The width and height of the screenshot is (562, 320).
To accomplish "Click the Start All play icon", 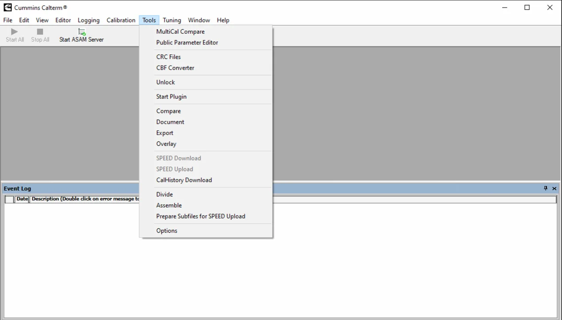I will click(x=15, y=31).
